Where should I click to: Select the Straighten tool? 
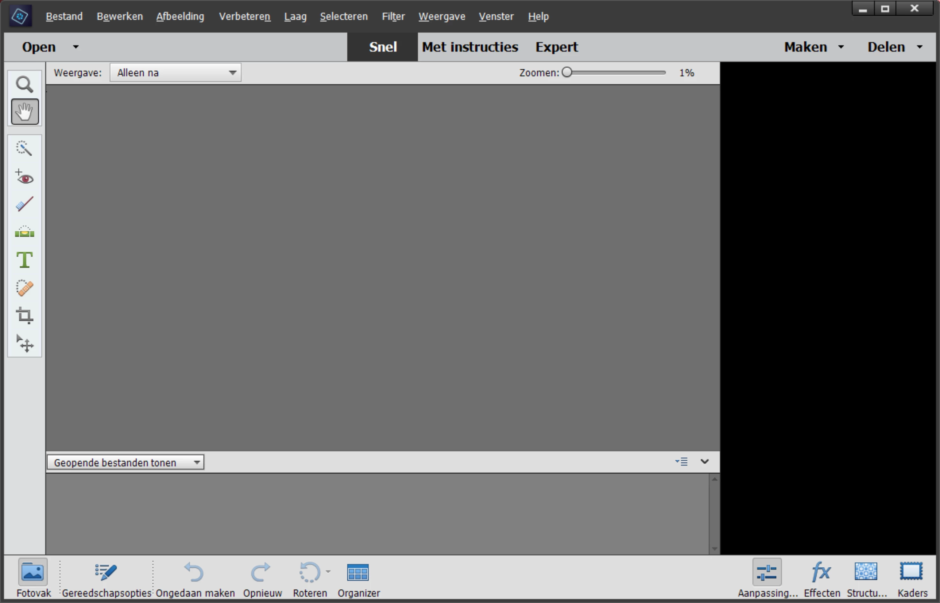tap(24, 232)
